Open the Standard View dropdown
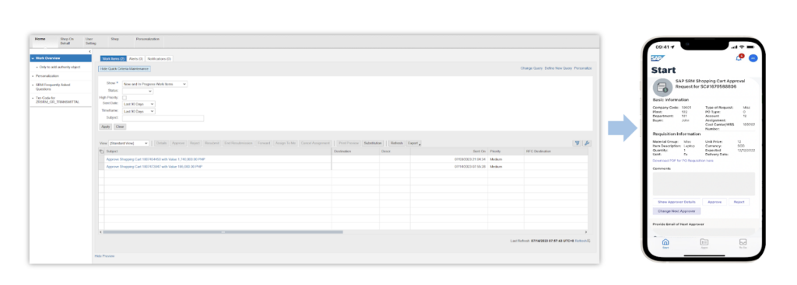Image resolution: width=797 pixels, height=285 pixels. coord(129,144)
